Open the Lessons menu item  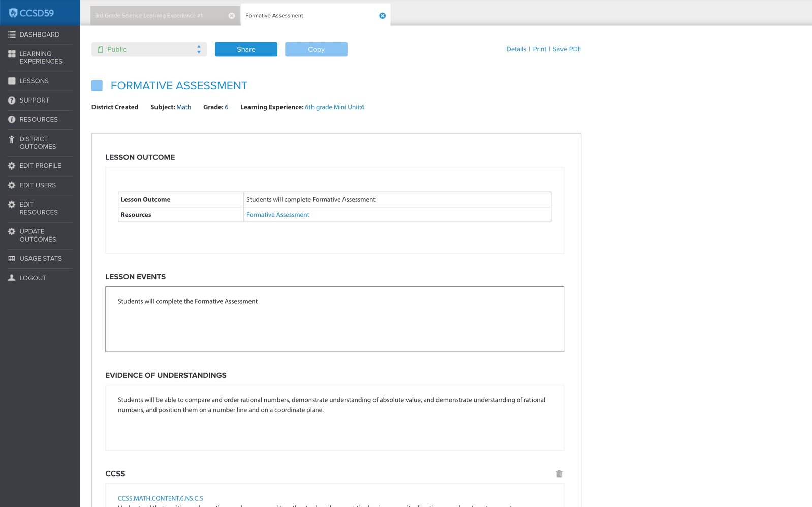click(34, 81)
